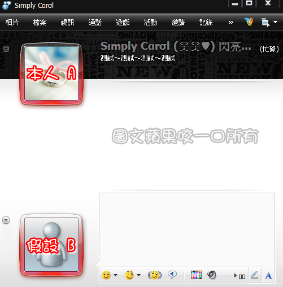Screen dimensions: 283x287
Task: Open the dropdown arrow beside menu icon
Action: click(275, 22)
